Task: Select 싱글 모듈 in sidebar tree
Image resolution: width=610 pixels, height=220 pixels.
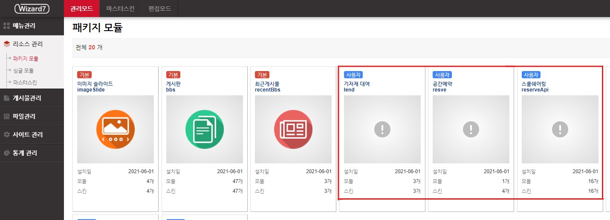Action: pos(23,71)
